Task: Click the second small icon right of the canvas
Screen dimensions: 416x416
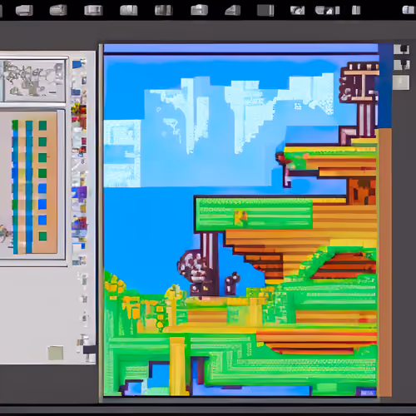Action: point(401,65)
